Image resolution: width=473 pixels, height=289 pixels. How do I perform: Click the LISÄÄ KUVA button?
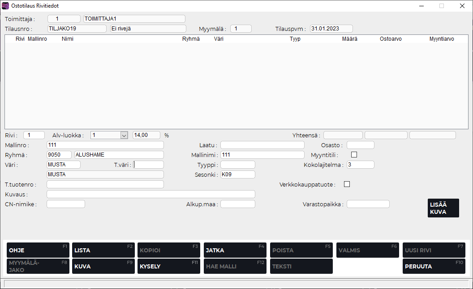(x=443, y=208)
